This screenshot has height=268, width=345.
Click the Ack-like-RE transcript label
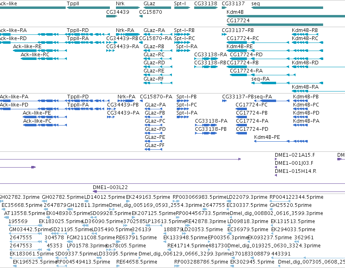[27, 46]
